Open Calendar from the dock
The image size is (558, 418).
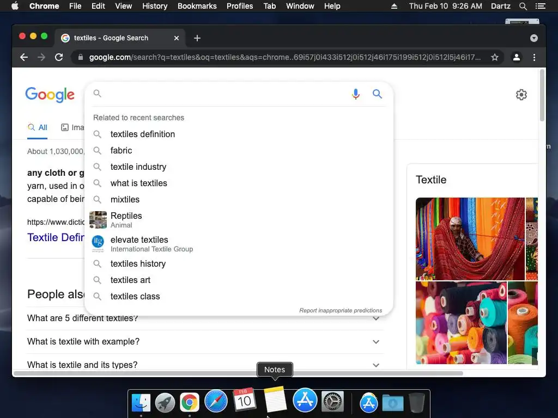[244, 399]
